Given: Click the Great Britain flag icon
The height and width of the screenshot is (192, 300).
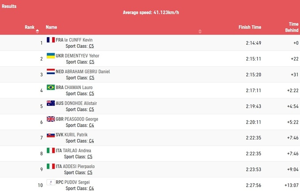Looking at the screenshot, I should point(51,119).
